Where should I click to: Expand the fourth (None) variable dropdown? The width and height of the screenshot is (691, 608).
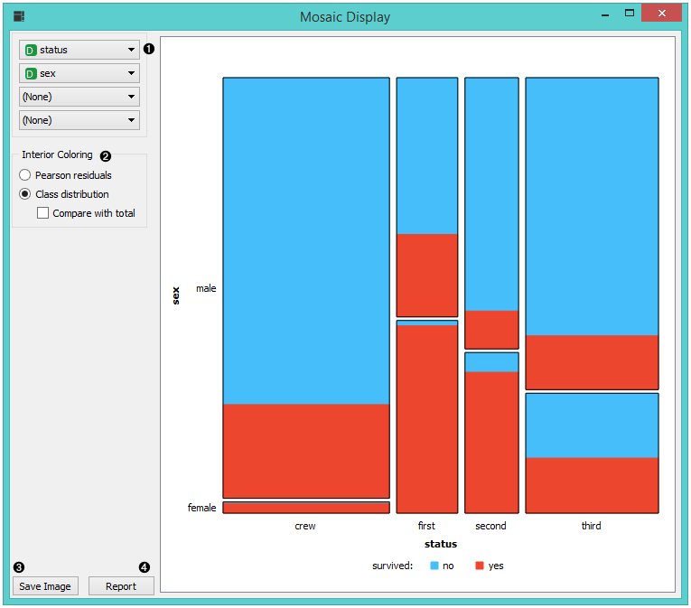pyautogui.click(x=79, y=120)
